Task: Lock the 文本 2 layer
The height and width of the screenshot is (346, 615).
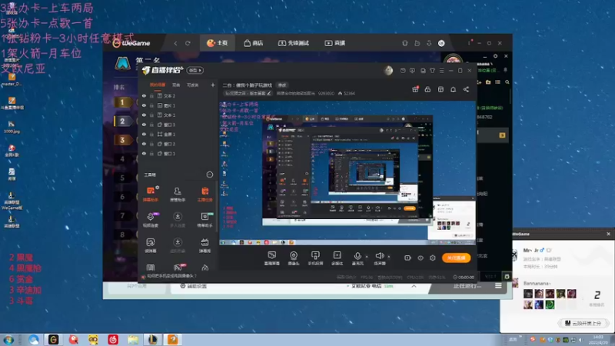Action: tap(151, 95)
